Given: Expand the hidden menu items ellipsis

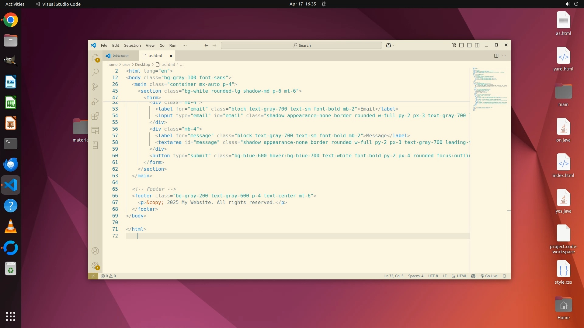Looking at the screenshot, I should point(185,45).
